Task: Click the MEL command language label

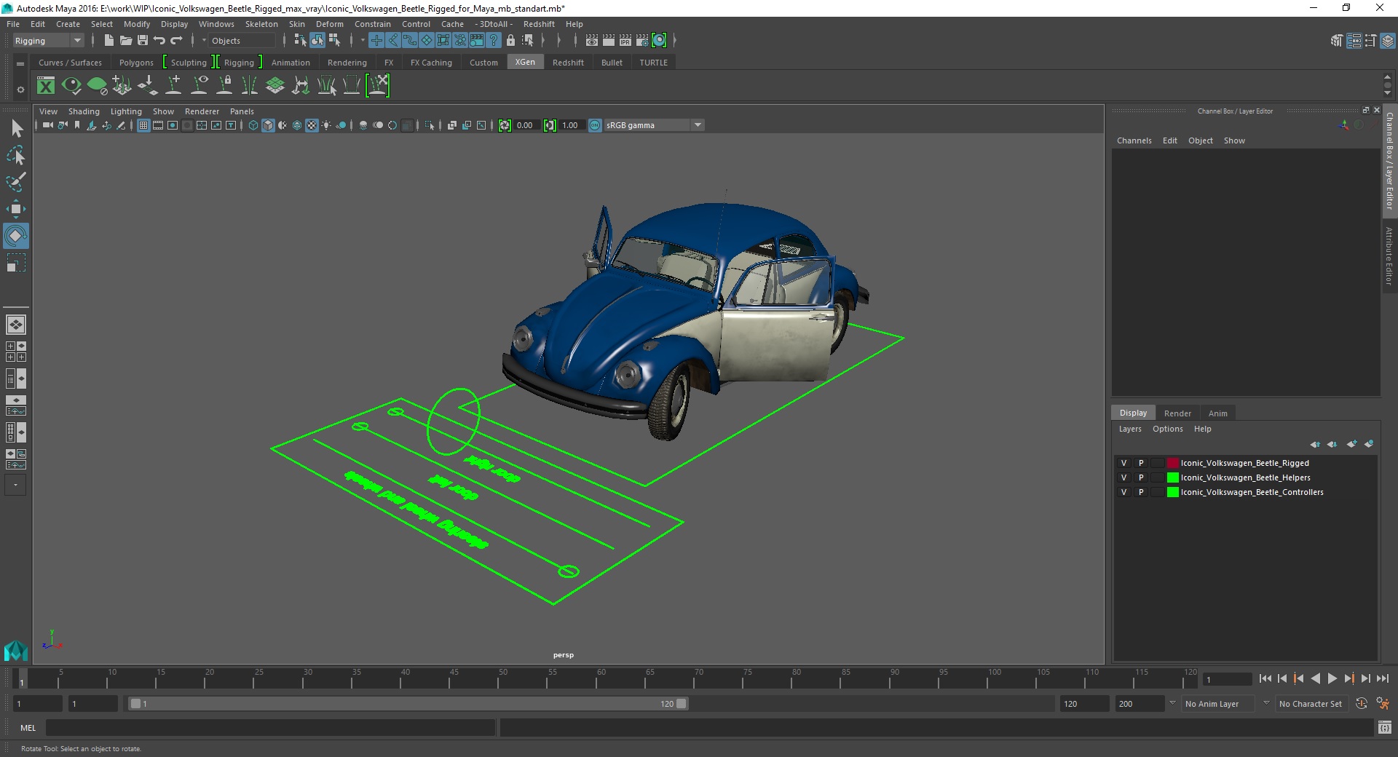Action: click(x=28, y=728)
